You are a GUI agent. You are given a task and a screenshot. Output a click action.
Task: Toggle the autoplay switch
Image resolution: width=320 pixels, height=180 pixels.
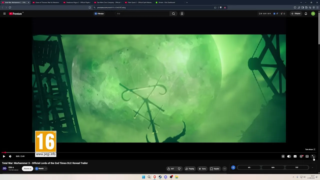pyautogui.click(x=289, y=156)
